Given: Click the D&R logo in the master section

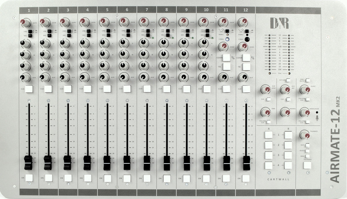Looking at the screenshot, I should (x=279, y=23).
